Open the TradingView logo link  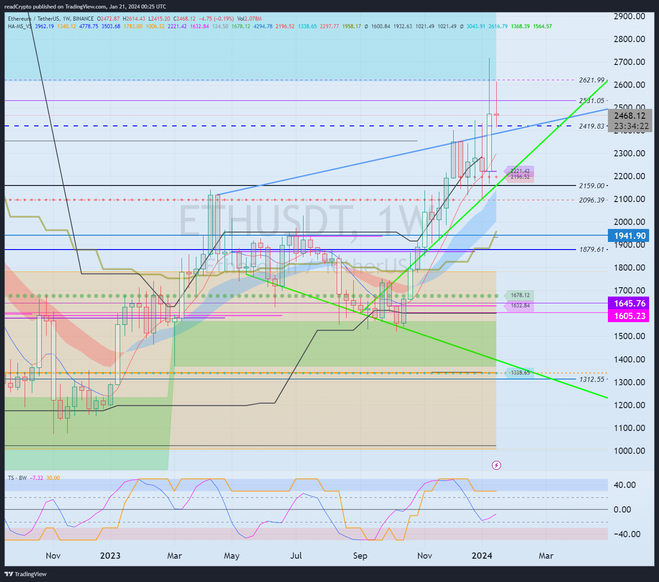coord(26,574)
